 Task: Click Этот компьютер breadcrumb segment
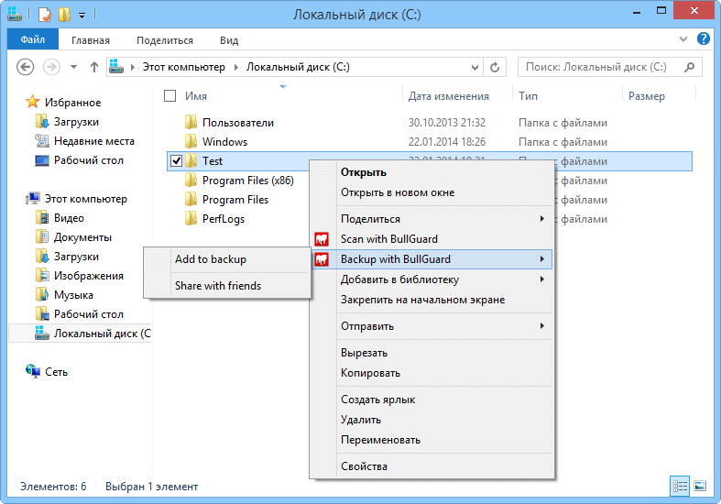click(x=184, y=67)
